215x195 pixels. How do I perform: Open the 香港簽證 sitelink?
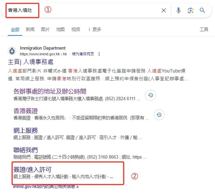tap(26, 111)
